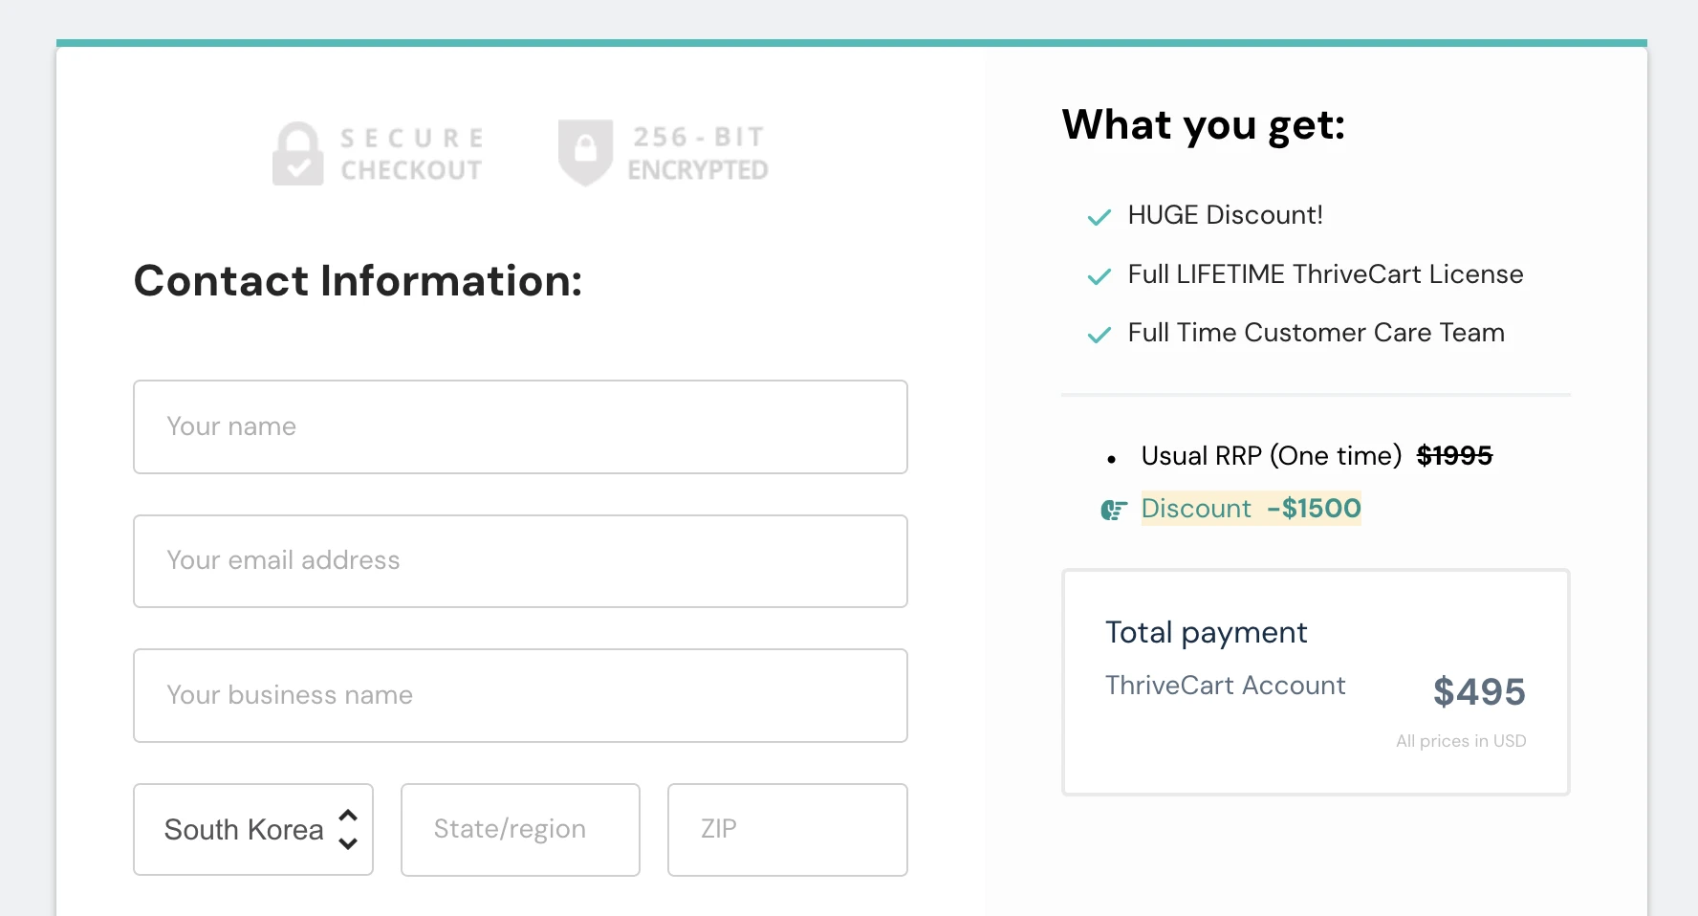Focus the ZIP field
The height and width of the screenshot is (916, 1698).
[787, 829]
